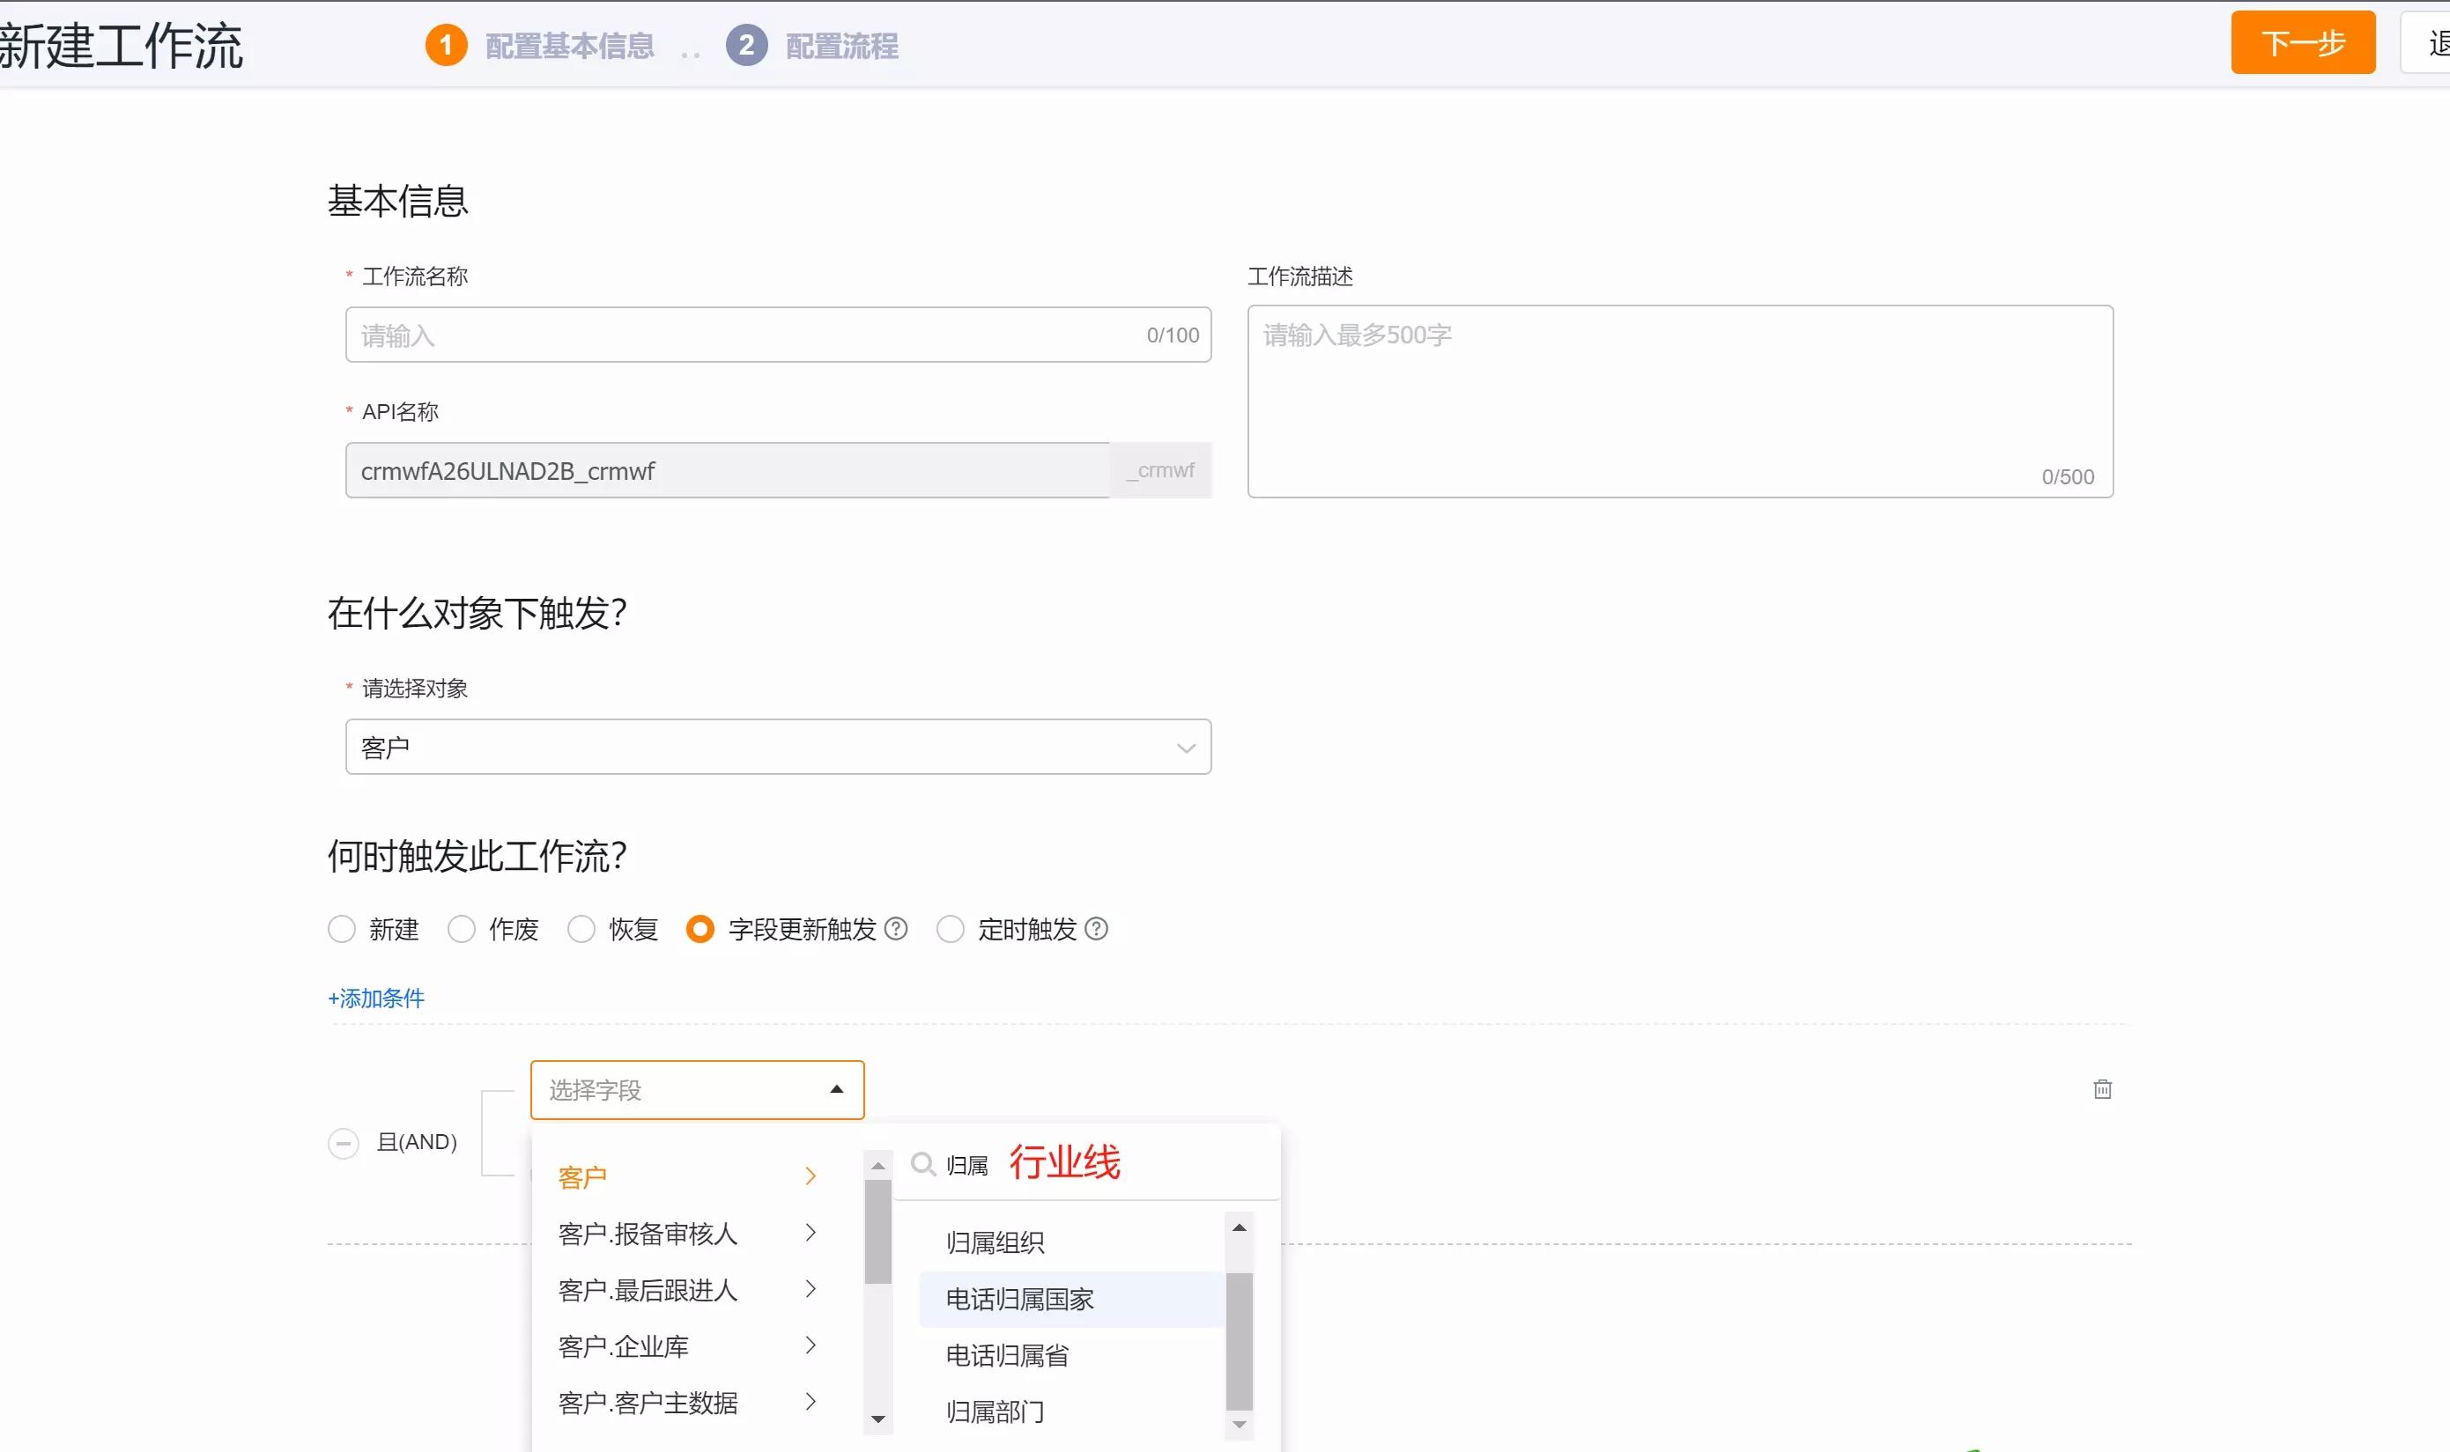Click the 工作流名称 input field
The width and height of the screenshot is (2450, 1452).
[778, 335]
